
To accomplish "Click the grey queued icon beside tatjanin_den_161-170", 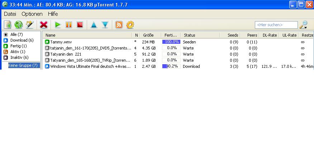I will coord(47,48).
